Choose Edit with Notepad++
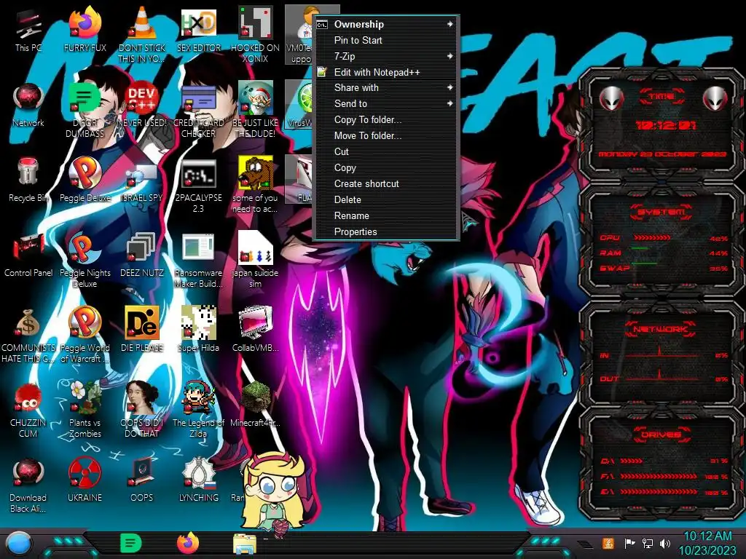This screenshot has height=559, width=746. 386,72
